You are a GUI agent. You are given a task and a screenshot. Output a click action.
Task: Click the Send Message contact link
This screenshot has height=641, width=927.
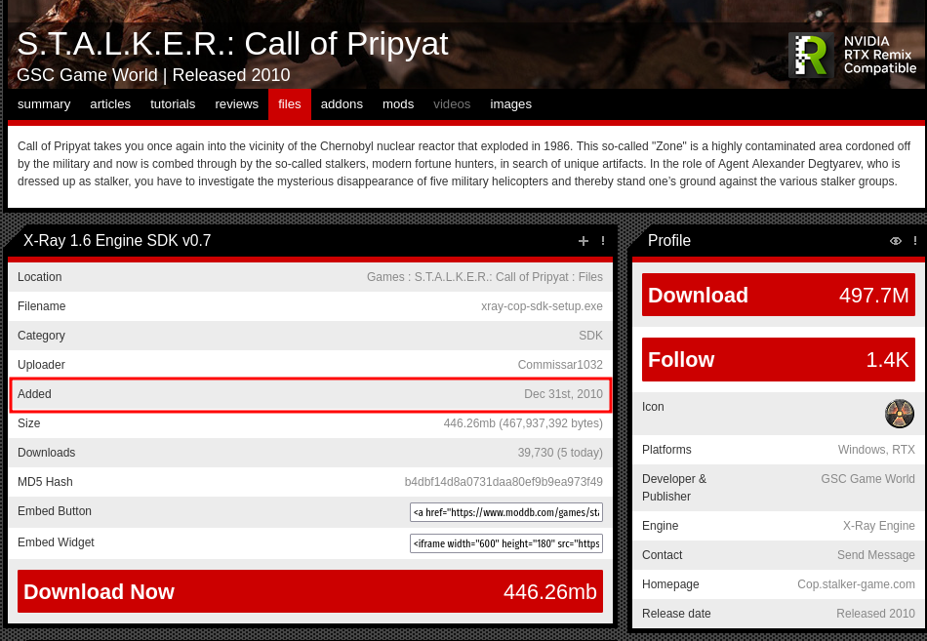[x=875, y=555]
